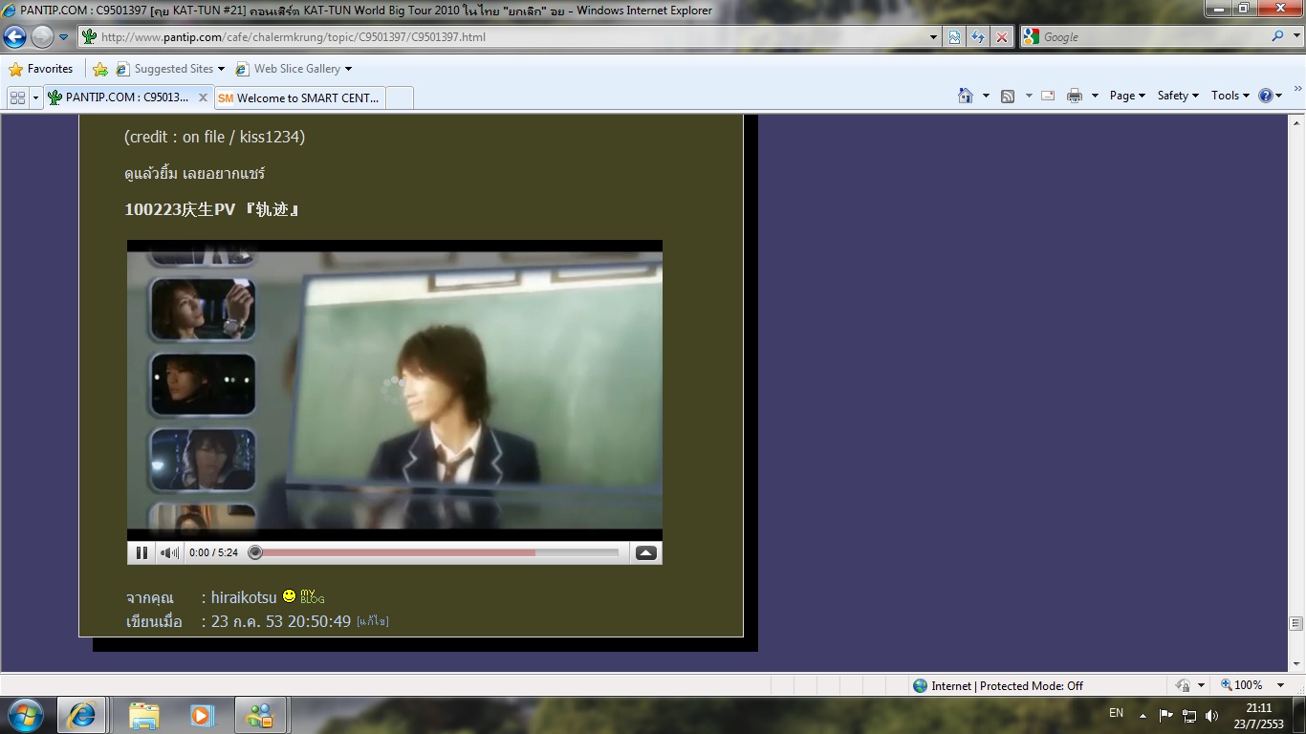Click the video seek handle knob
Viewport: 1306px width, 734px height.
coord(255,552)
